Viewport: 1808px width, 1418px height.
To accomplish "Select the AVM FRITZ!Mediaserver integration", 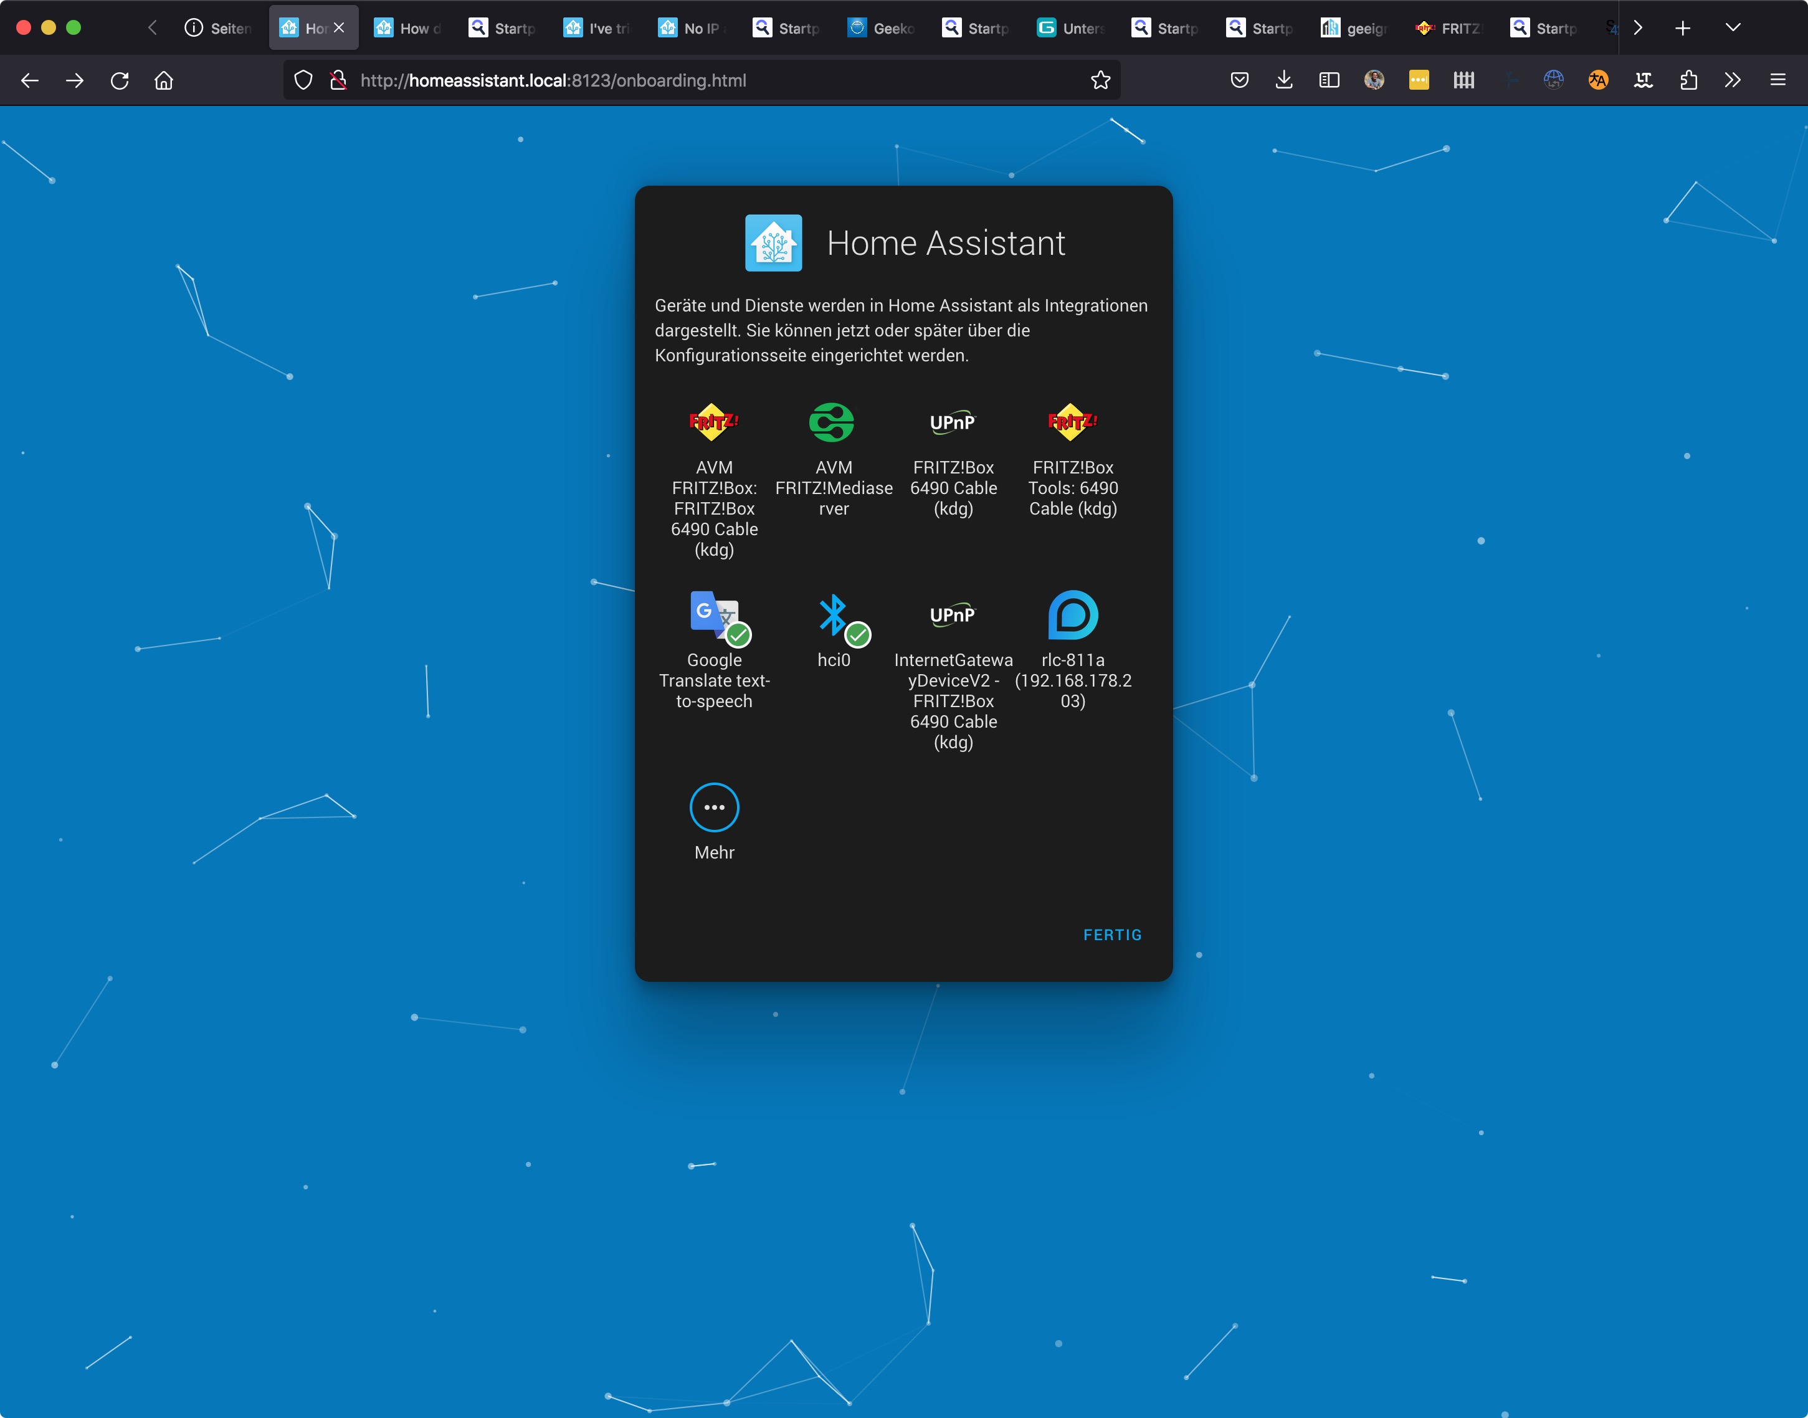I will tap(832, 422).
